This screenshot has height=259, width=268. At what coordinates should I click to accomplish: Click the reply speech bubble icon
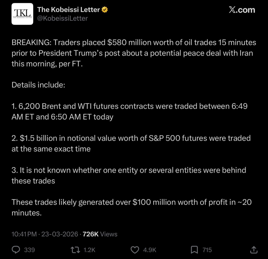[x=16, y=250]
